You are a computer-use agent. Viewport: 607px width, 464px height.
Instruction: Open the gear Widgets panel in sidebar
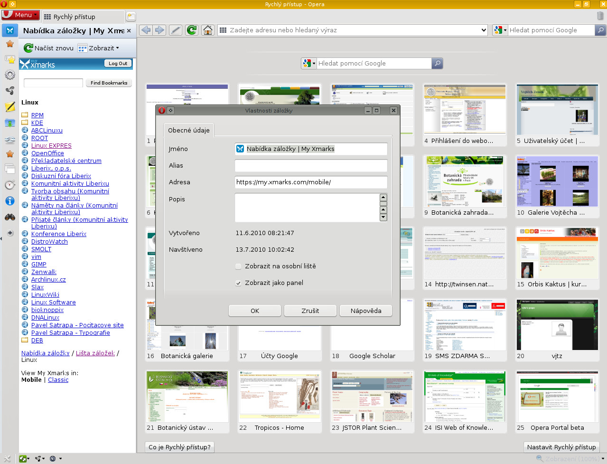click(9, 75)
